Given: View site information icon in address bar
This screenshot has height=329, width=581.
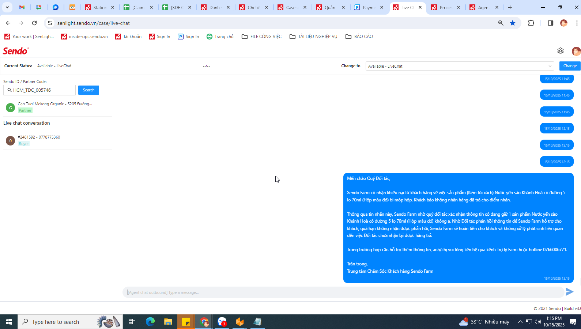Looking at the screenshot, I should [x=50, y=23].
